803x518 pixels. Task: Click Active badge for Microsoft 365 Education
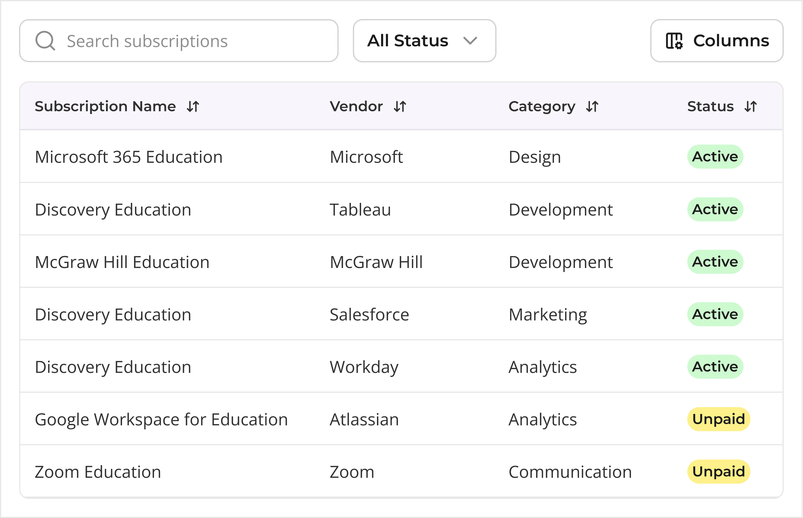point(715,157)
